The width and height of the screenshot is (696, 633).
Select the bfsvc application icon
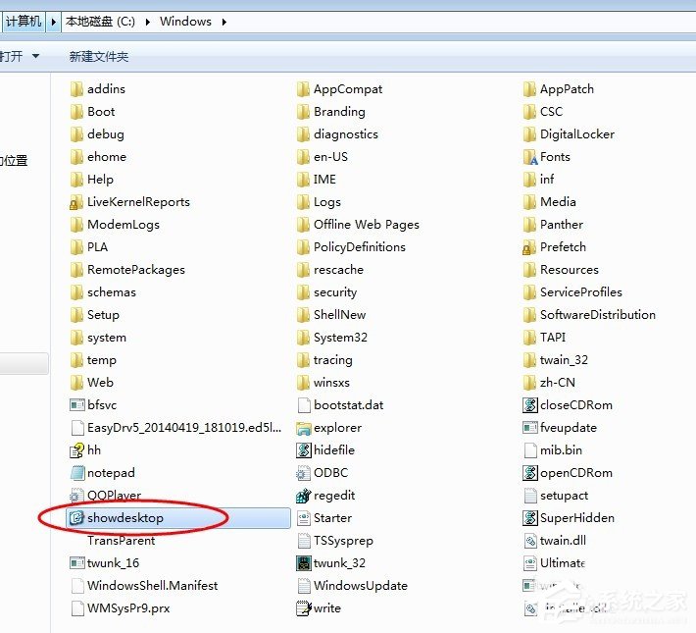[77, 405]
